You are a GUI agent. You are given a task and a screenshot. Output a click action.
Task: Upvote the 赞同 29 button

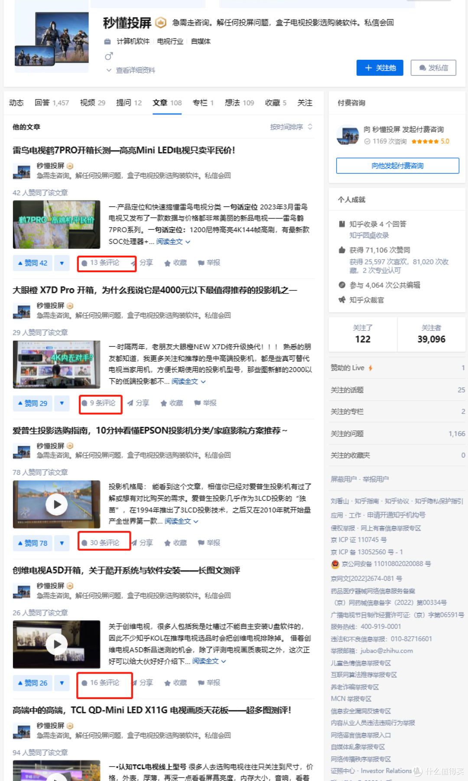click(32, 403)
